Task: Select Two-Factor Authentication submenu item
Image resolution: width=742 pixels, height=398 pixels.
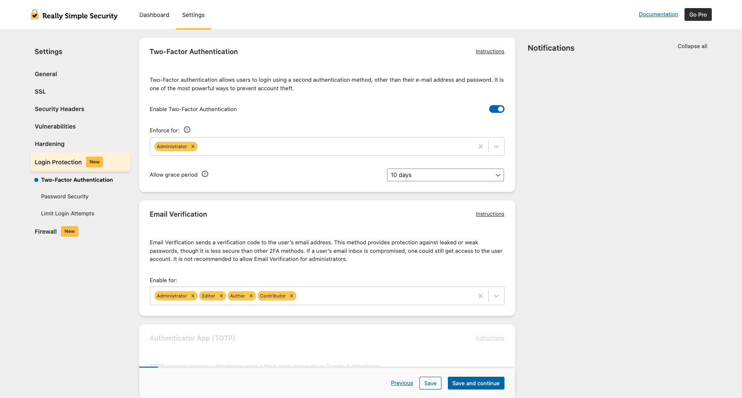Action: [x=77, y=180]
